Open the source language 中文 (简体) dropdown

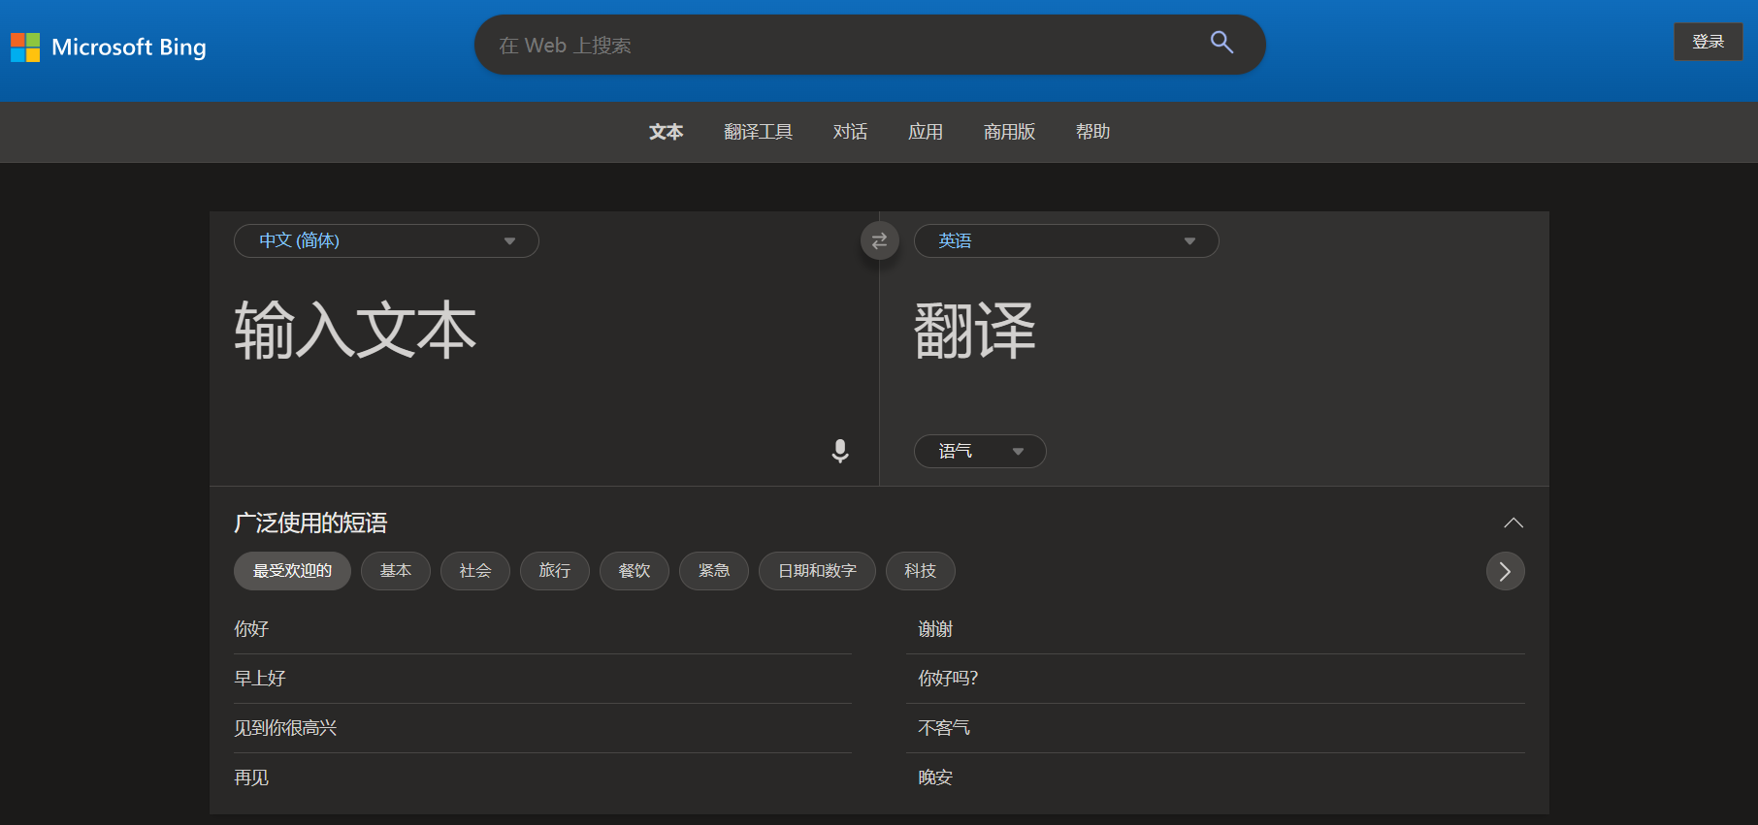(x=386, y=241)
